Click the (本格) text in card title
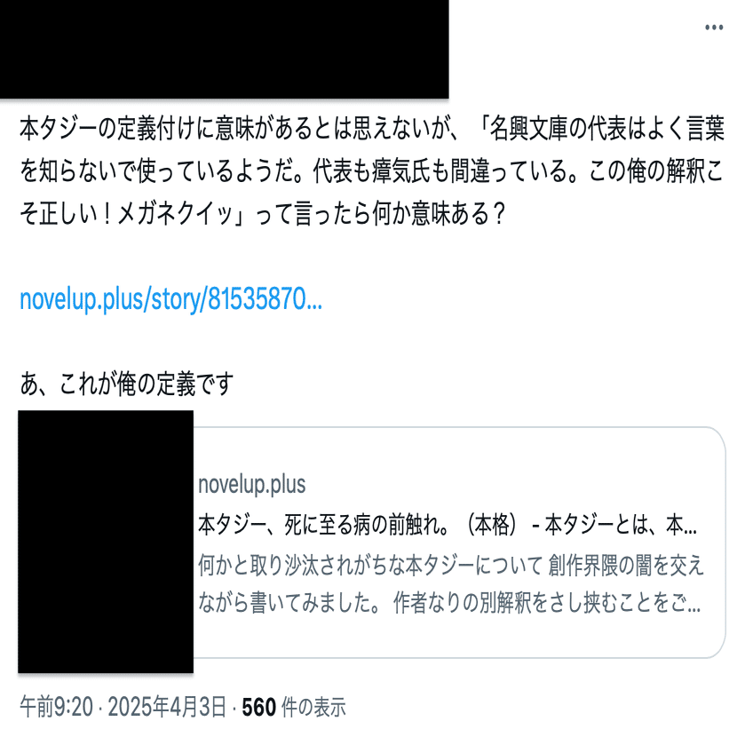Screen dimensions: 745x745 [492, 525]
